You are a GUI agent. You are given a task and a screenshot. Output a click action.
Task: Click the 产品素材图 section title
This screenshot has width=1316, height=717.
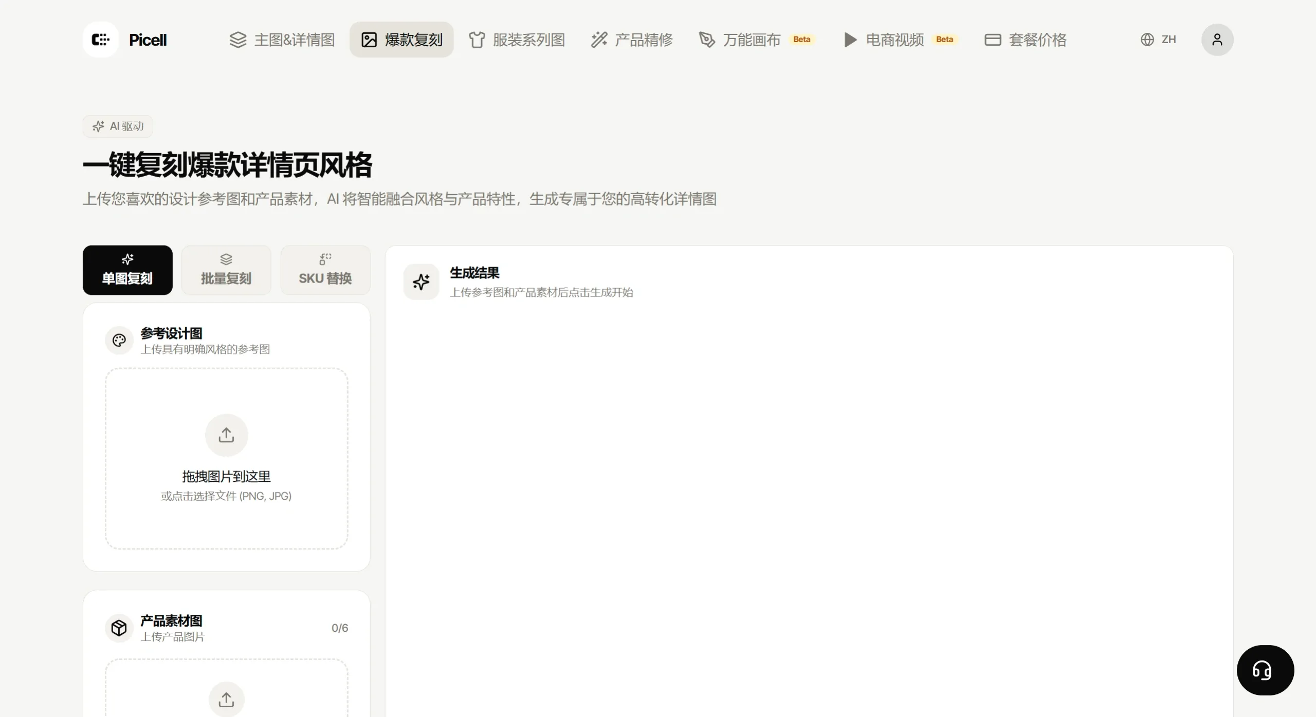coord(172,621)
